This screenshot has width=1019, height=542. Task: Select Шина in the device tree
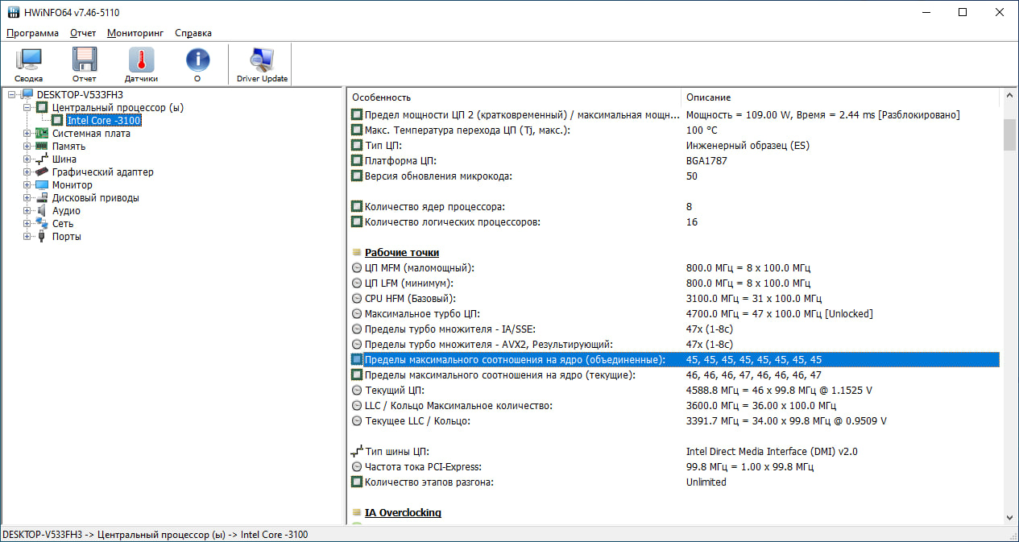(x=64, y=159)
